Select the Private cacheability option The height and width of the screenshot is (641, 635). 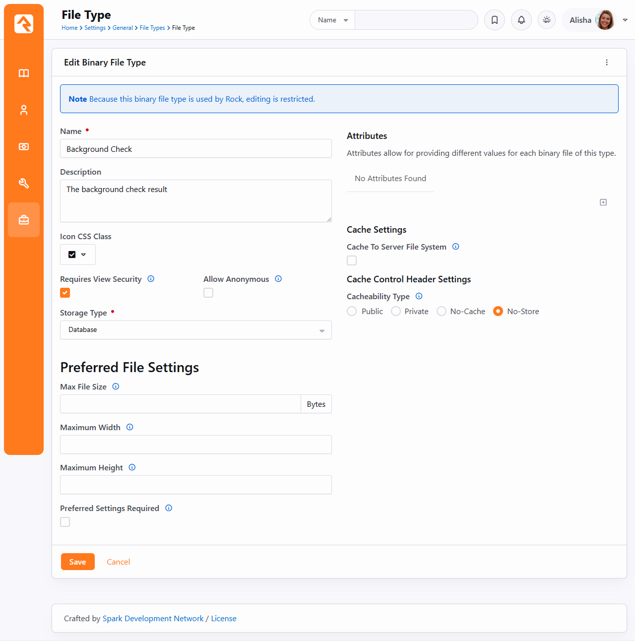(396, 311)
